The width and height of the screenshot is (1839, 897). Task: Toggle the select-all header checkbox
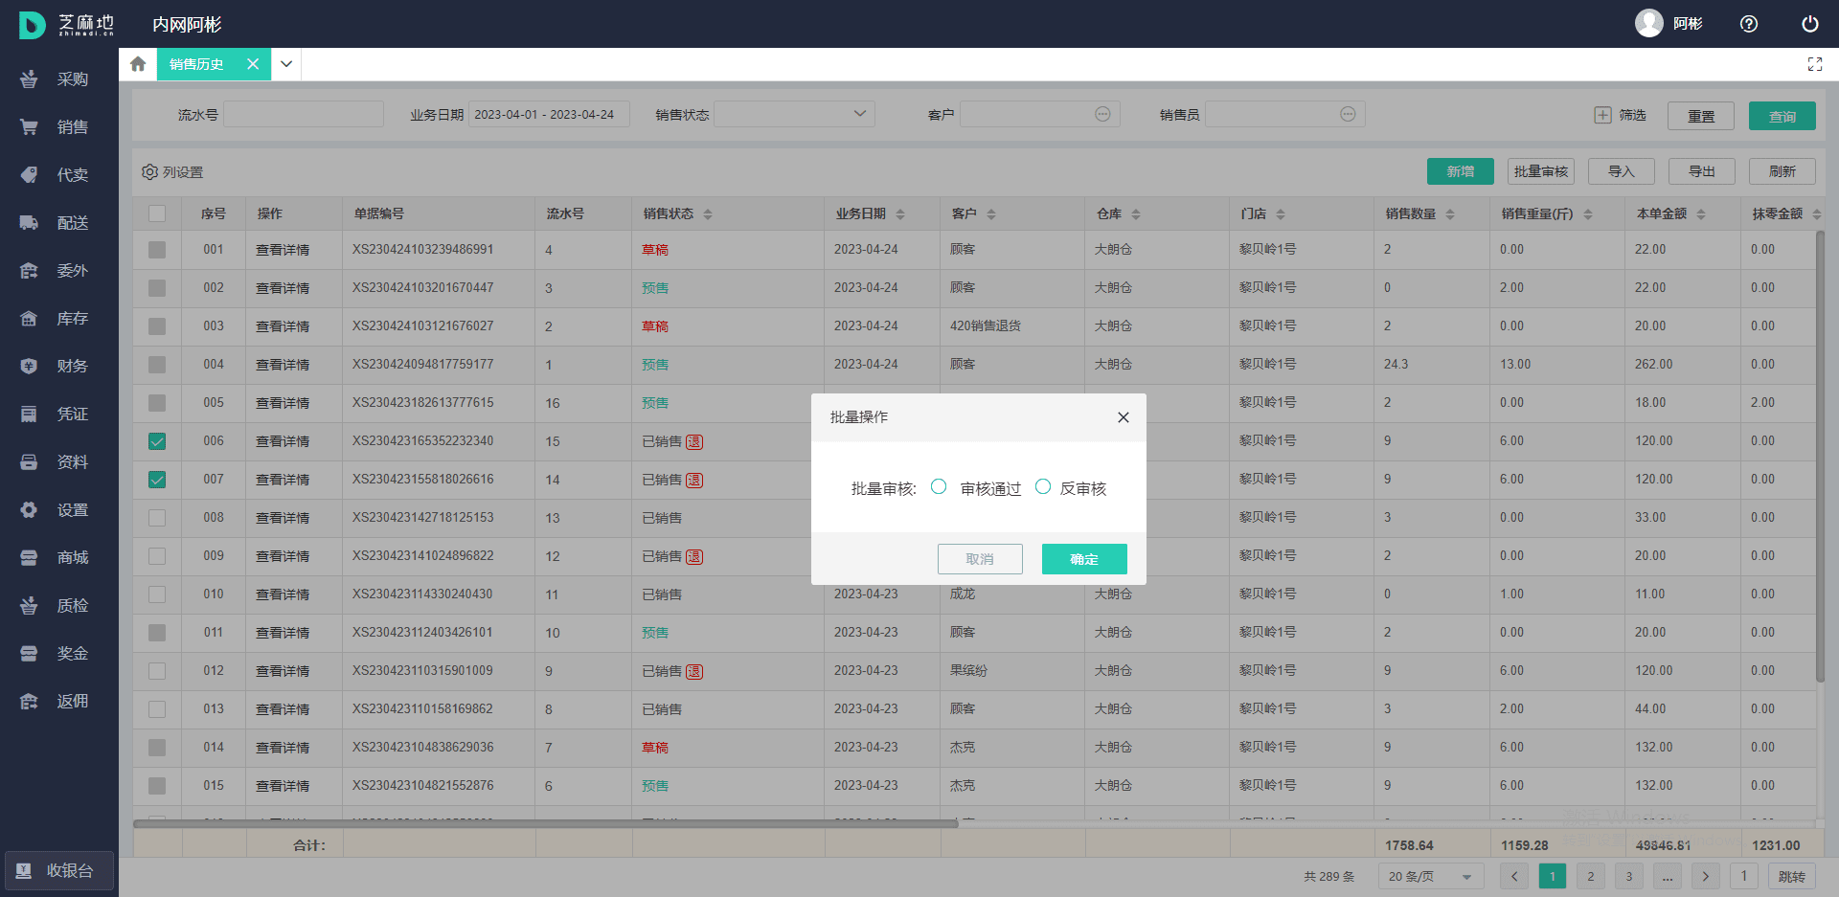coord(157,213)
